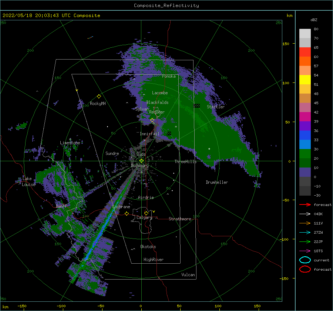Screen dimensions: 333x311
Task: Click the Limestone label
Action: pos(70,143)
